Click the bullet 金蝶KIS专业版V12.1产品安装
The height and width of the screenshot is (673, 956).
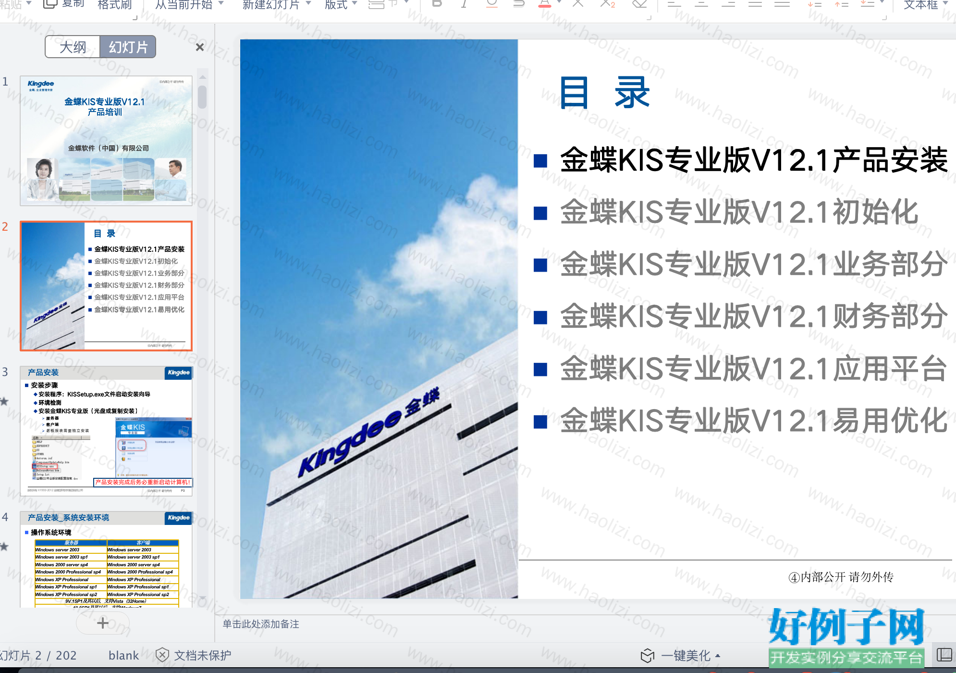754,160
